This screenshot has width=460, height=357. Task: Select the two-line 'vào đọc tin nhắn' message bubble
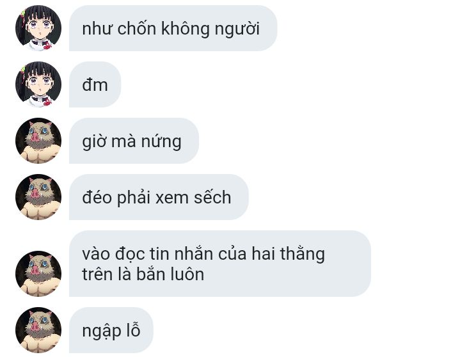coord(220,264)
